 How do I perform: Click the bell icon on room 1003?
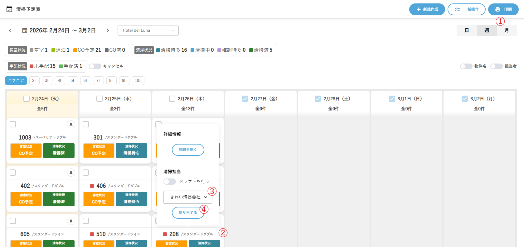(71, 124)
